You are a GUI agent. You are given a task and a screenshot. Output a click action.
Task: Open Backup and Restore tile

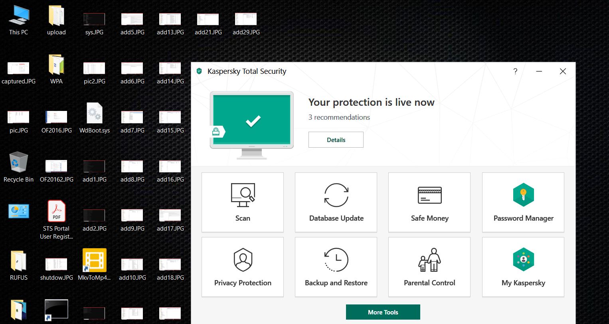(336, 267)
